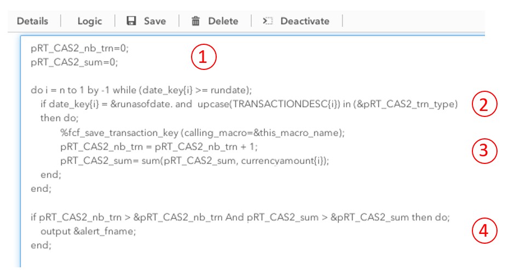Click the threshold comparison 'if ... then do' line

tap(240, 217)
